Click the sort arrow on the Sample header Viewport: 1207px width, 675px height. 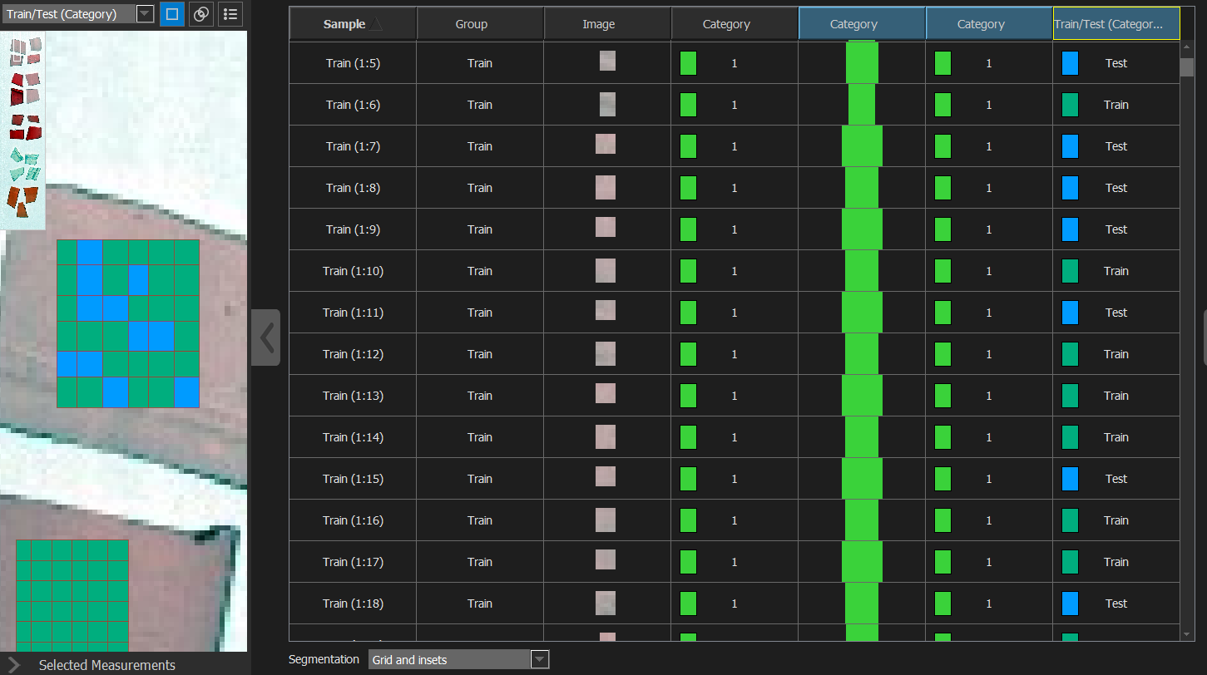click(377, 25)
